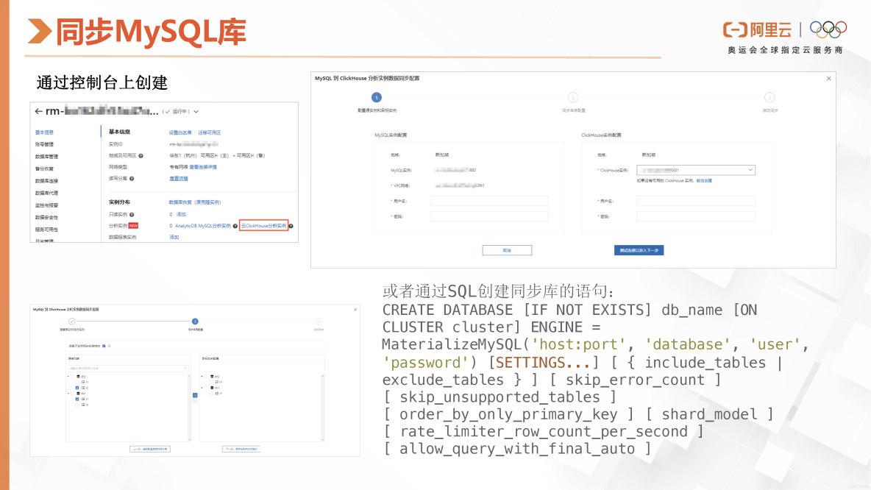Open 数据库管理 in the sidebar
Viewport: 871px width, 490px height.
click(46, 157)
